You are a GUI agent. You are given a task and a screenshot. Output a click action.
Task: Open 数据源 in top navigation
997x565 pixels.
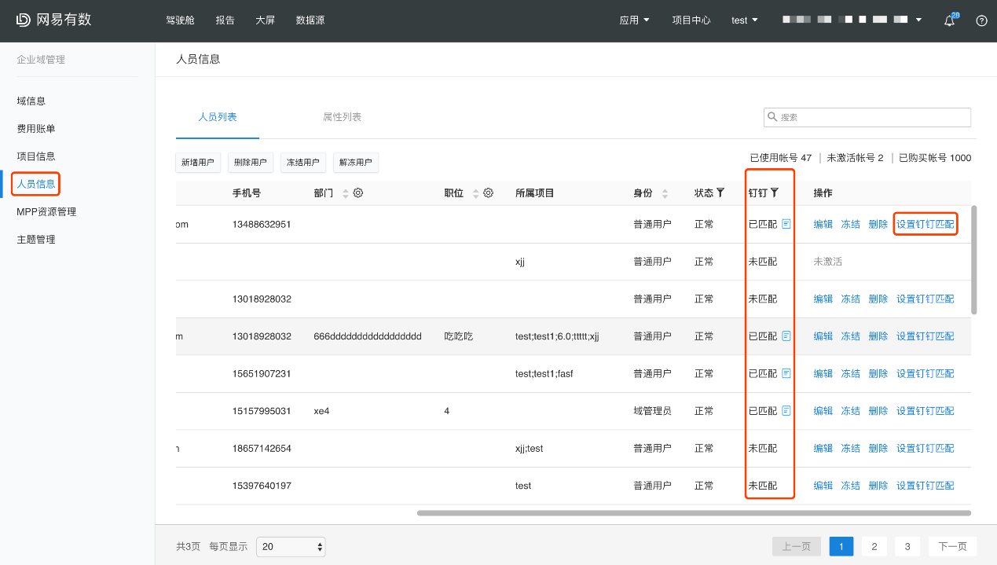tap(310, 20)
